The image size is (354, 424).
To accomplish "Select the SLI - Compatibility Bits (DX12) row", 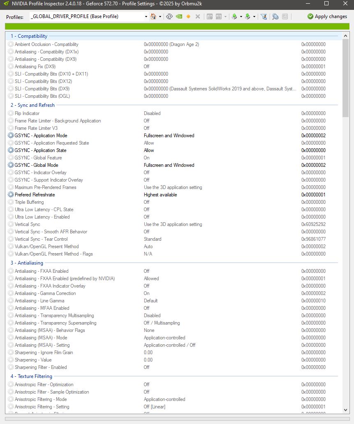I will [x=173, y=81].
